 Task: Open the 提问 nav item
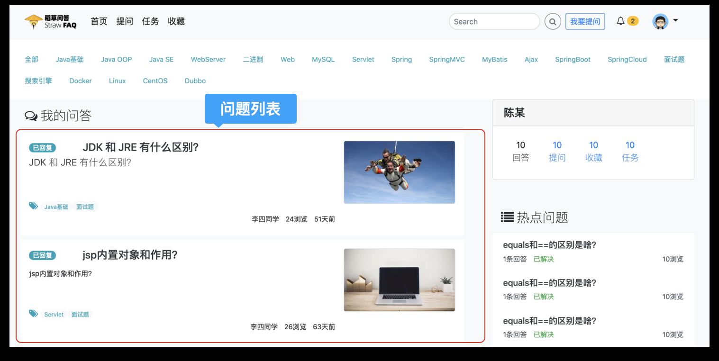pos(125,21)
